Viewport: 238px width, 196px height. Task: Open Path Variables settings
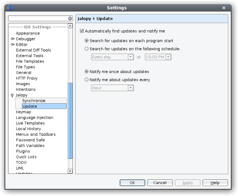[x=30, y=145]
